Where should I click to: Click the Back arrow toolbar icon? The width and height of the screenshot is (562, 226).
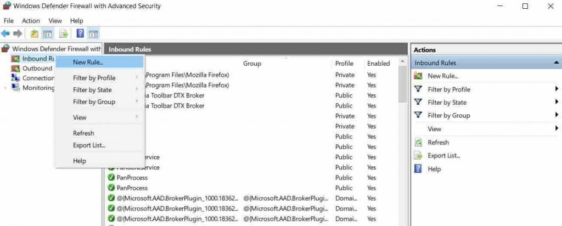5,33
